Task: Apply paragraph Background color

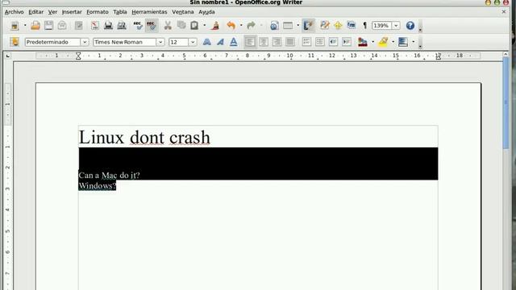Action: pos(403,42)
